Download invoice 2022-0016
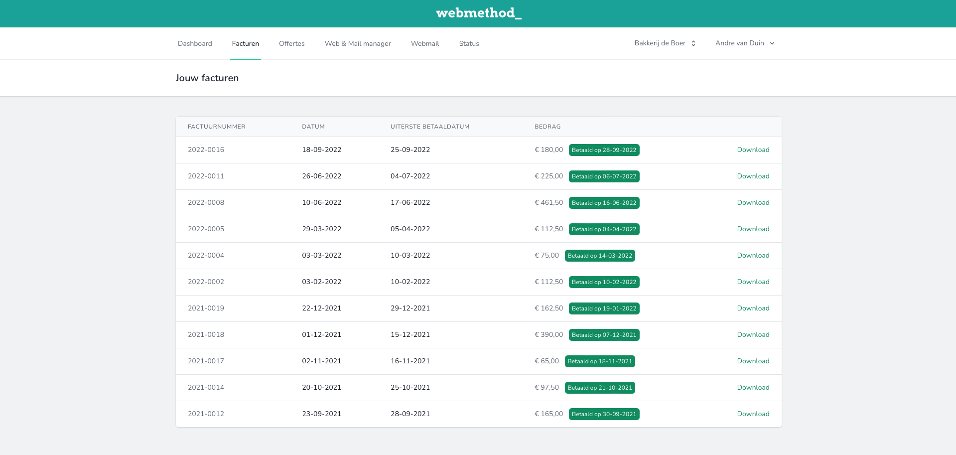 pos(753,150)
